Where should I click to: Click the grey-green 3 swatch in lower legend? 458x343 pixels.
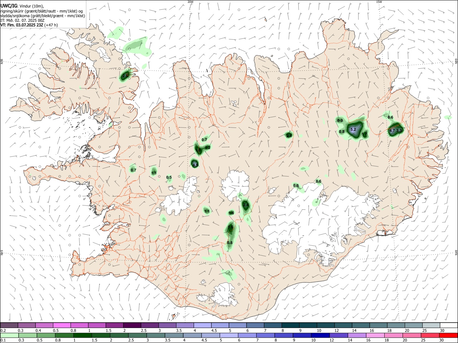tap(156, 335)
